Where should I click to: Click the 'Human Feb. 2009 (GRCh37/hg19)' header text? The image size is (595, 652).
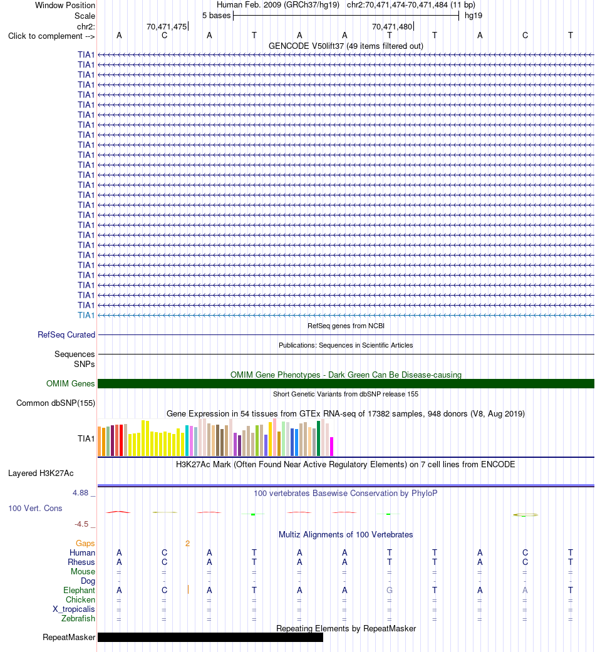pyautogui.click(x=277, y=5)
